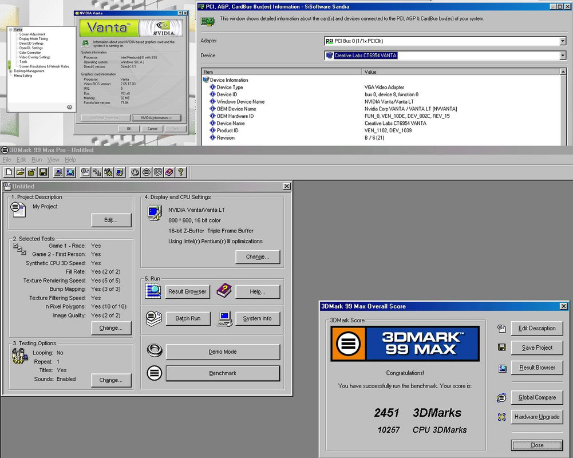Click the computer icon beside System Info button
573x458 pixels.
[225, 319]
